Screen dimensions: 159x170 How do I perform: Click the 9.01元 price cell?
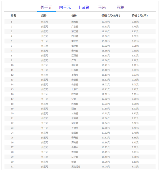pyautogui.click(x=135, y=84)
